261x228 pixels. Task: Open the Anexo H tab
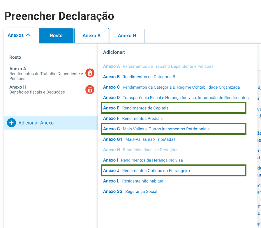[x=127, y=35]
